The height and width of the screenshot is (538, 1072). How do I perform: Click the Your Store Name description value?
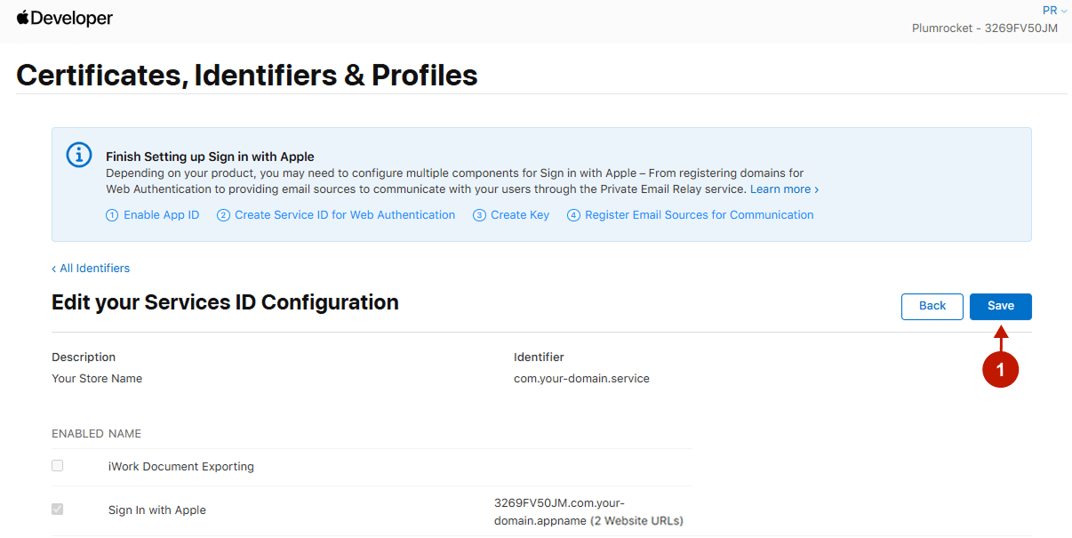coord(97,379)
